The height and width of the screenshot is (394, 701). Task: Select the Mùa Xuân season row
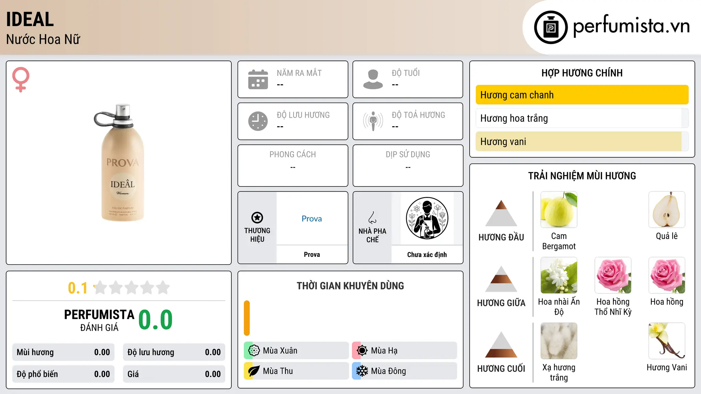click(296, 351)
